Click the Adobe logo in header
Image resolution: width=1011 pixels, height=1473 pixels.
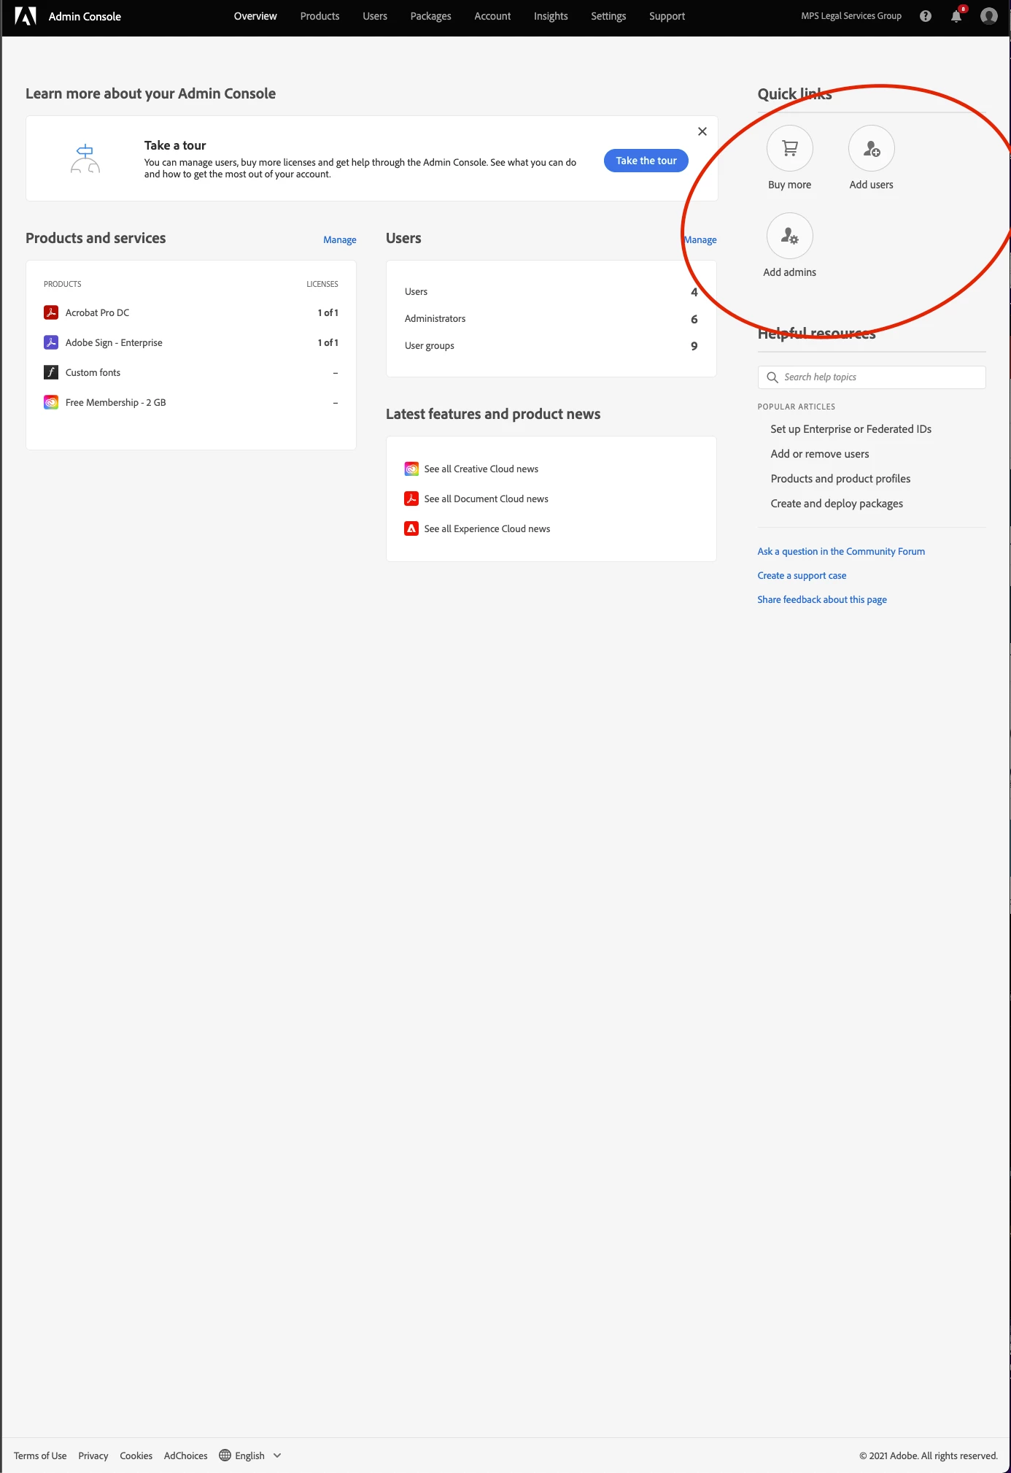click(26, 16)
